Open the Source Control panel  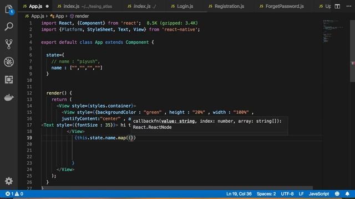(9, 44)
